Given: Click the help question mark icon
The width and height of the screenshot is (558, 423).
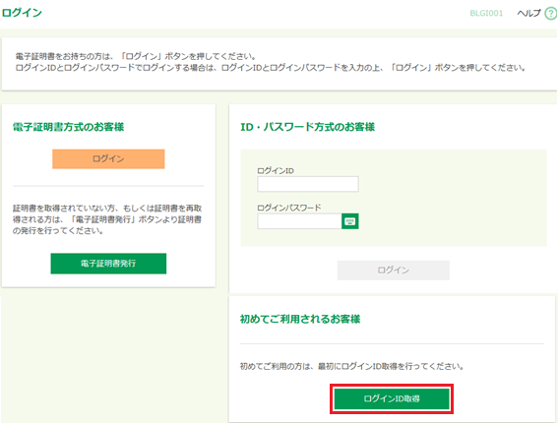Looking at the screenshot, I should point(551,14).
